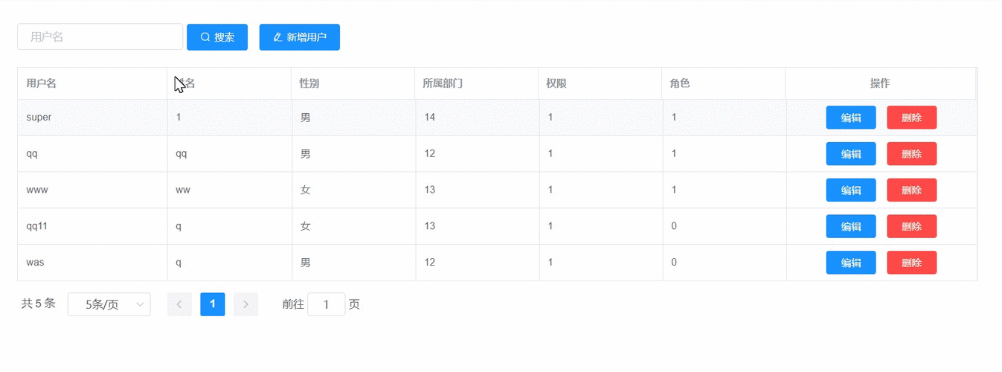This screenshot has width=1002, height=372.
Task: Go to previous page arrow
Action: coord(179,304)
